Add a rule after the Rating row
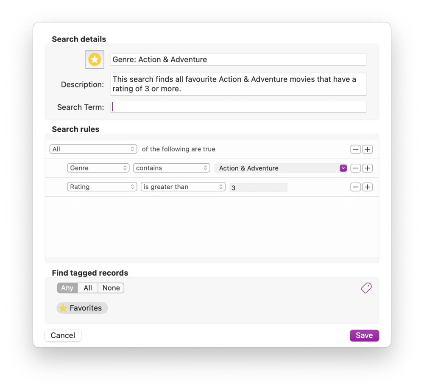Image resolution: width=424 pixels, height=391 pixels. click(x=368, y=187)
